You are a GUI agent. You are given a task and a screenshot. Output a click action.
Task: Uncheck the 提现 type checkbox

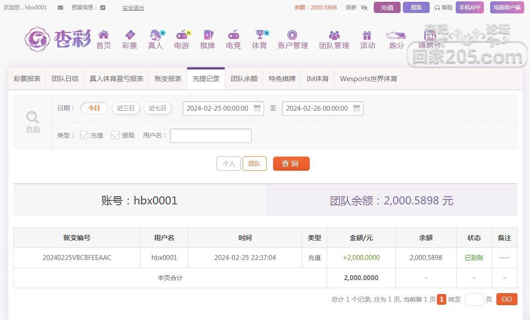point(115,135)
